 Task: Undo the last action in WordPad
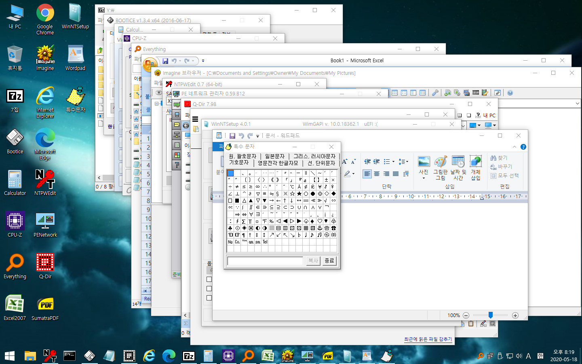tap(241, 136)
